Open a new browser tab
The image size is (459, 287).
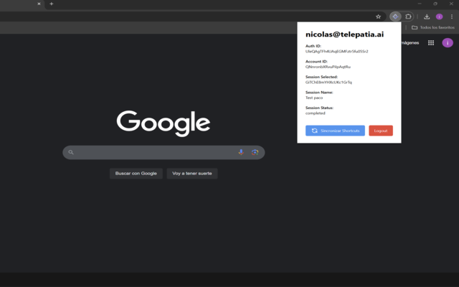(x=52, y=4)
